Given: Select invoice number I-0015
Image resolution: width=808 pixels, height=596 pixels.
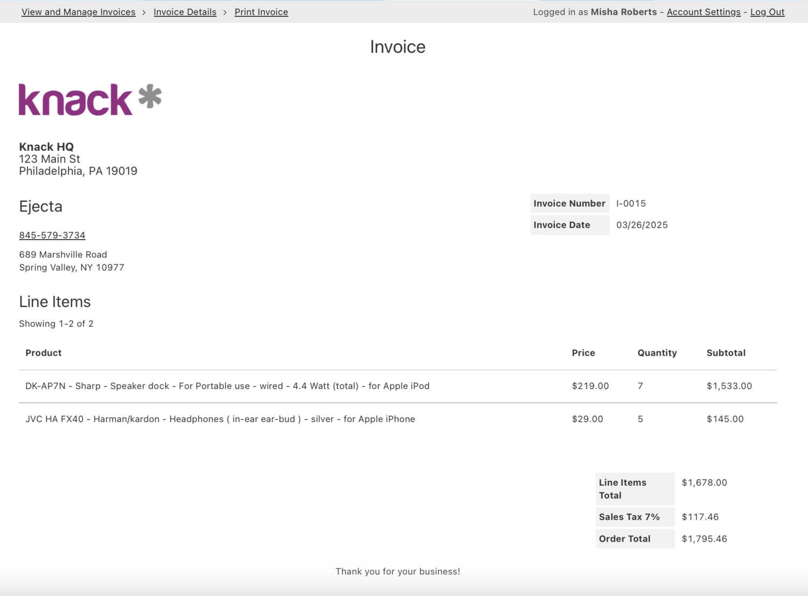Looking at the screenshot, I should [x=630, y=203].
